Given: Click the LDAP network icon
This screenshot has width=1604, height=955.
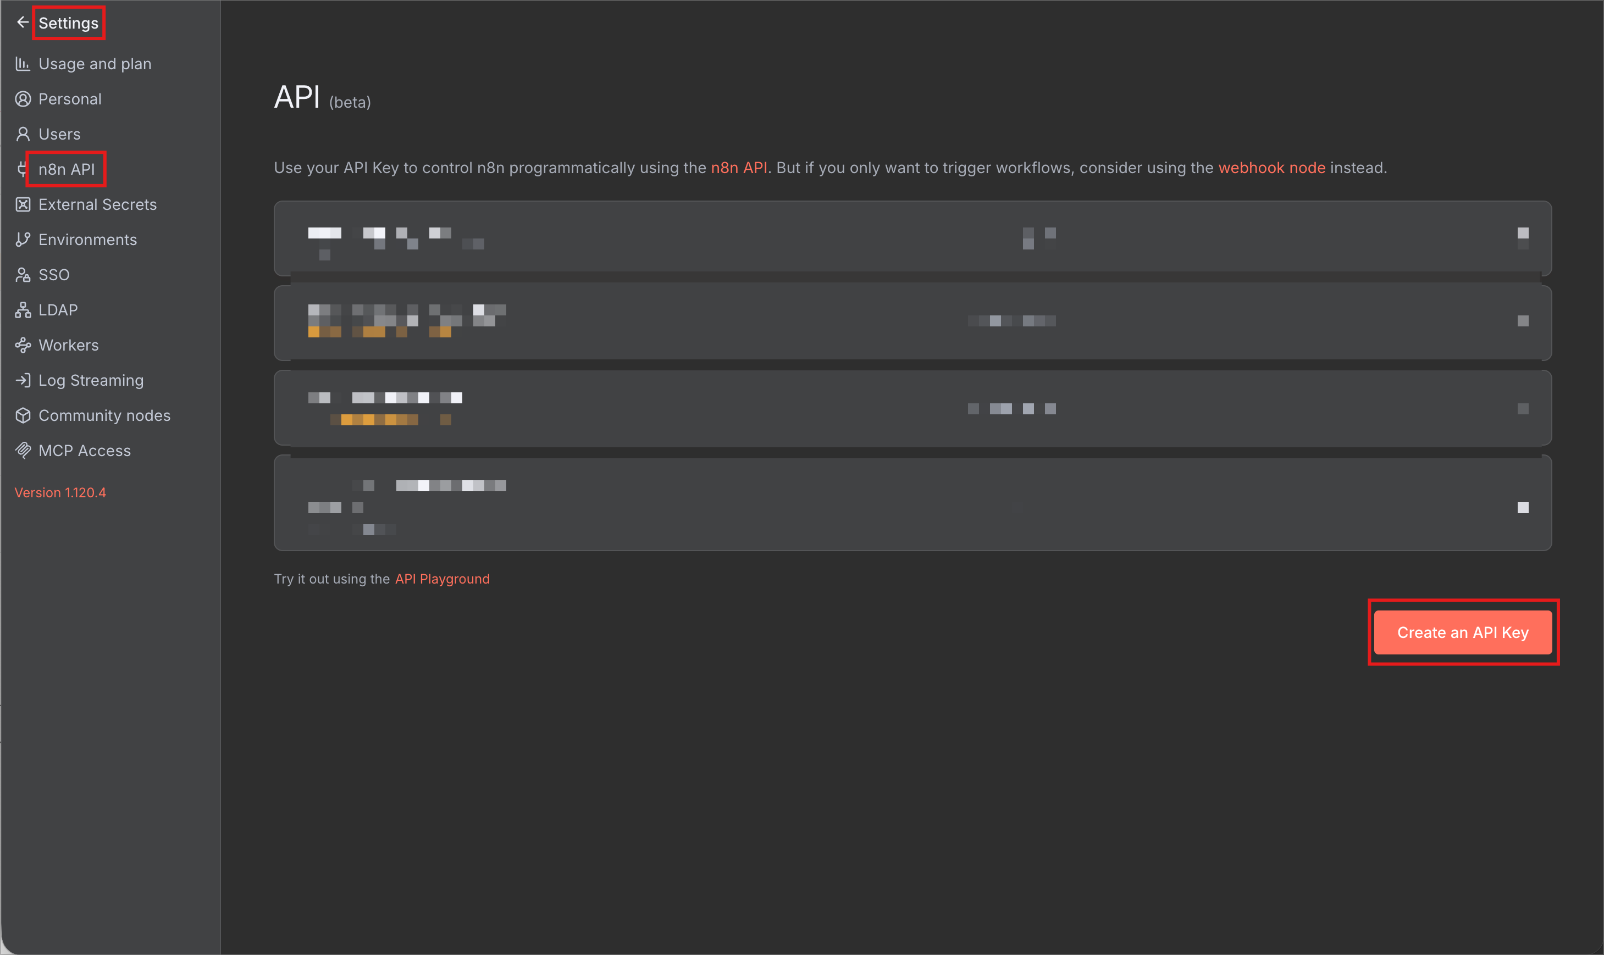Looking at the screenshot, I should point(23,310).
